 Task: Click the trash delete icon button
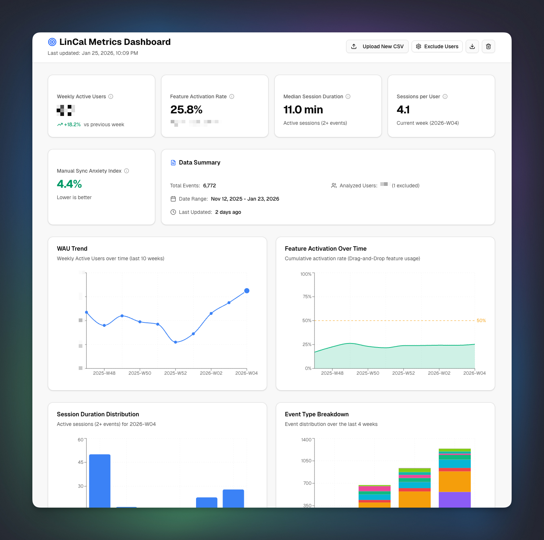click(488, 46)
